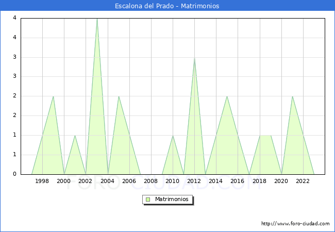Select the 2000 x-axis year label

(x=64, y=181)
